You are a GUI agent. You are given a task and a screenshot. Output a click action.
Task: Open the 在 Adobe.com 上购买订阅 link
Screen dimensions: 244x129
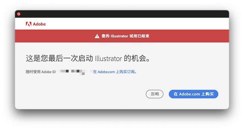(x=114, y=72)
